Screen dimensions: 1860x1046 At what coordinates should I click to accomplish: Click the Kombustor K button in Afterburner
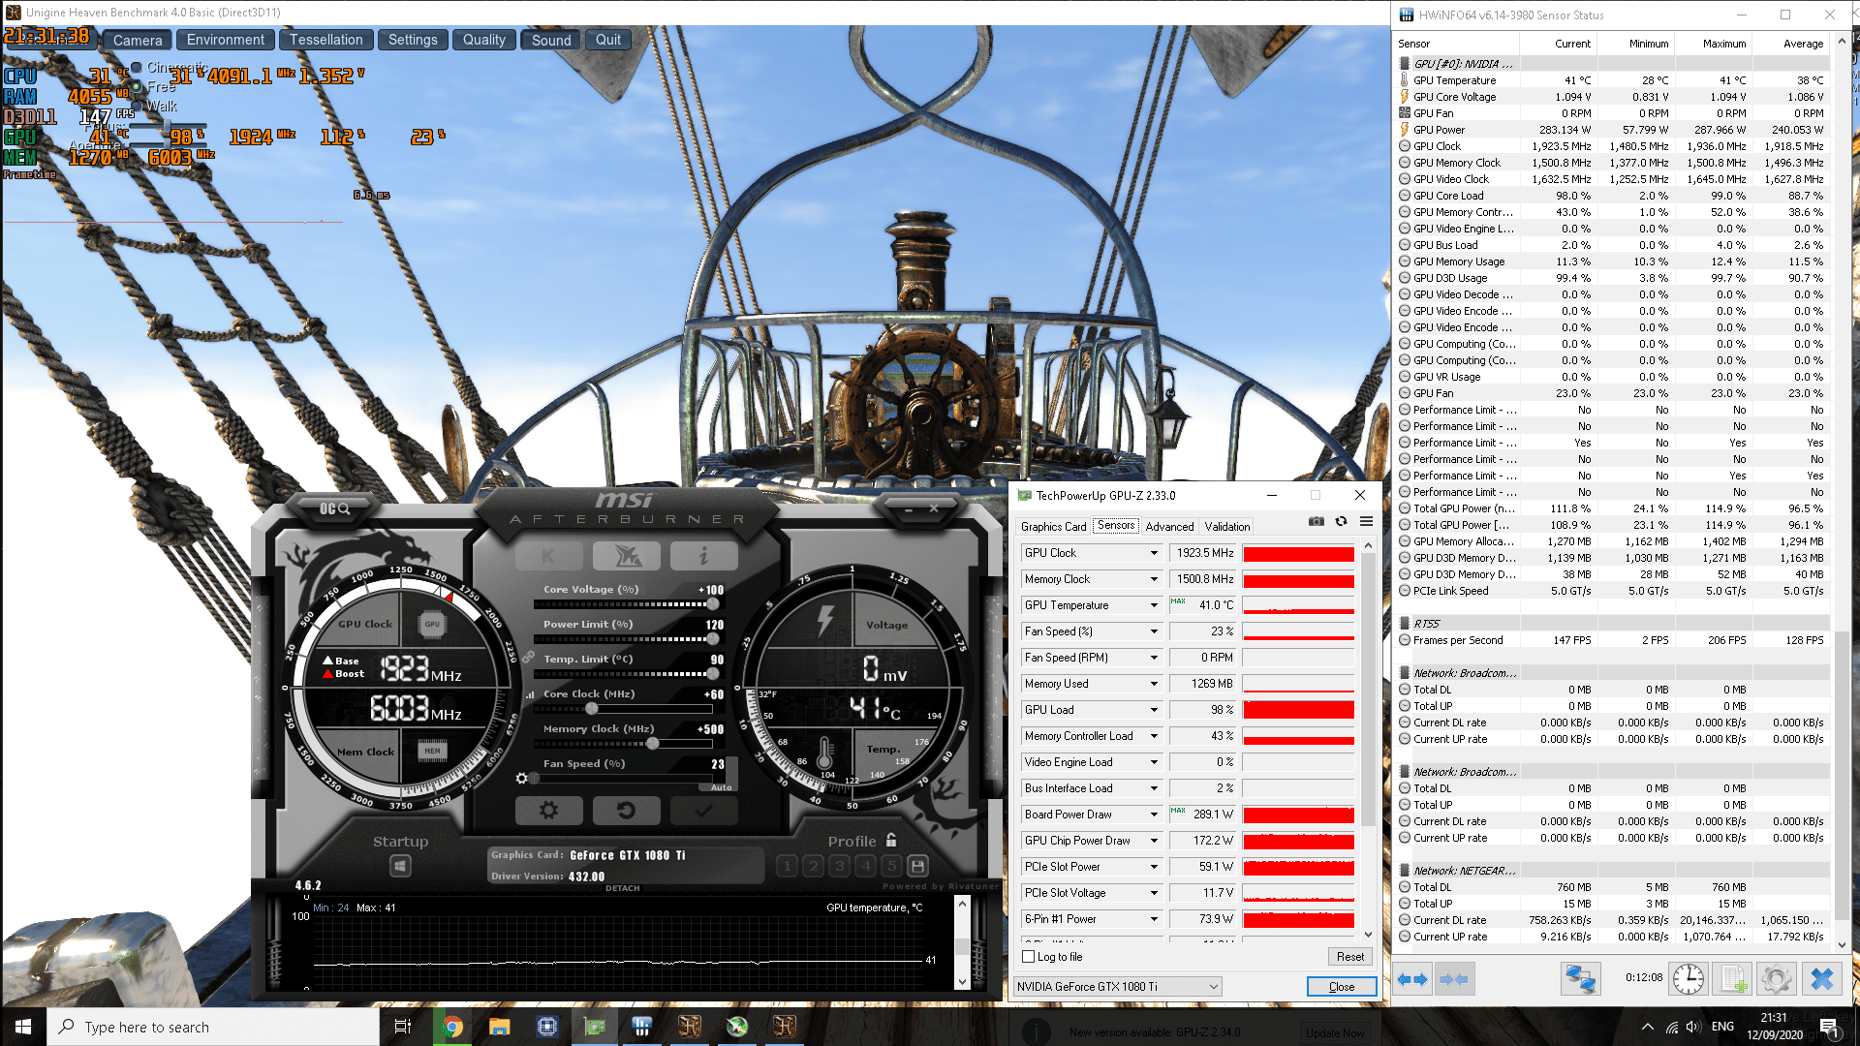(548, 556)
